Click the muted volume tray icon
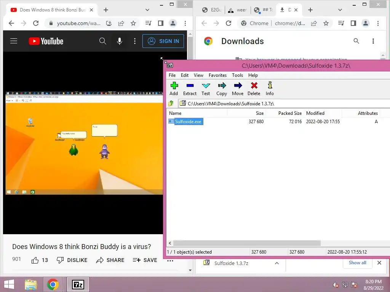 [336, 285]
